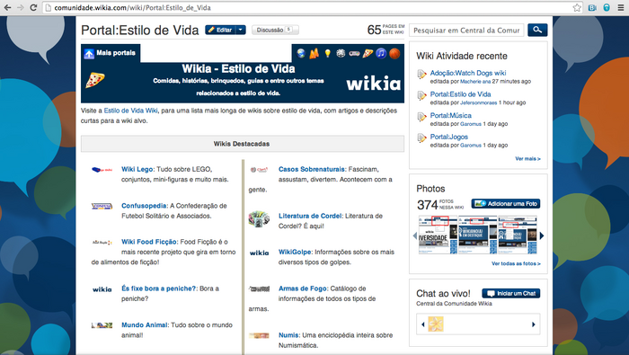This screenshot has width=629, height=355.
Task: Open the Mundo Animal link
Action: pyautogui.click(x=145, y=325)
